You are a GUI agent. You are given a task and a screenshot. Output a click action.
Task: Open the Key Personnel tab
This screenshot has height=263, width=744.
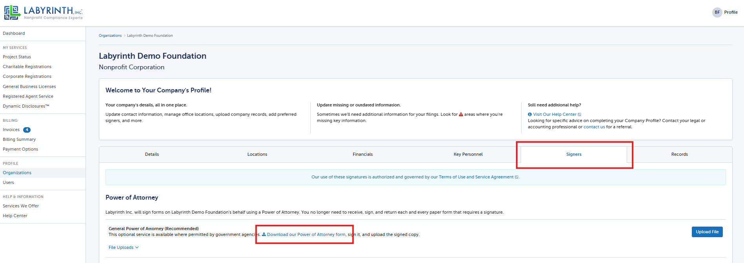[x=468, y=154]
